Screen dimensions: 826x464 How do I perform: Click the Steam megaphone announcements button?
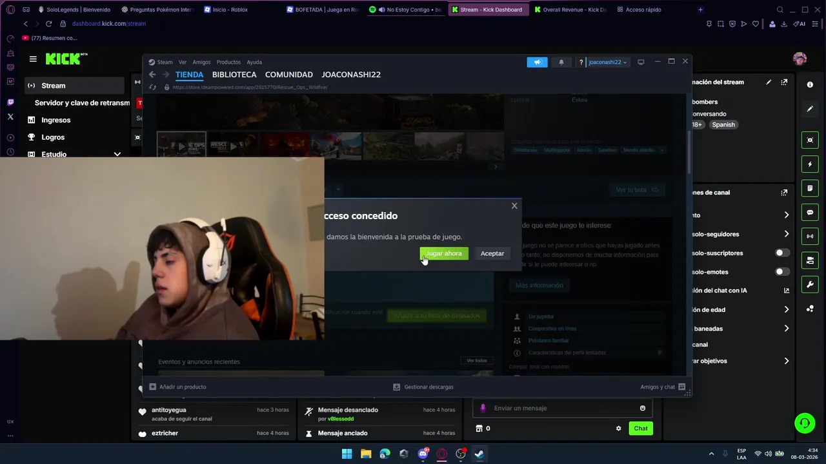click(x=537, y=62)
